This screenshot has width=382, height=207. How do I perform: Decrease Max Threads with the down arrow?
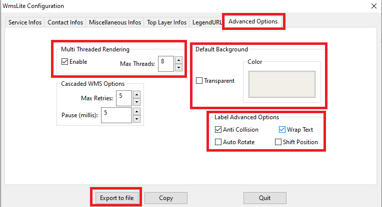click(179, 67)
